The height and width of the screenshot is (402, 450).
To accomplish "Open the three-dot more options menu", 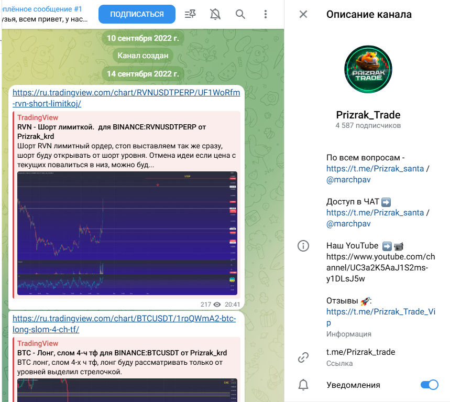I will point(266,14).
